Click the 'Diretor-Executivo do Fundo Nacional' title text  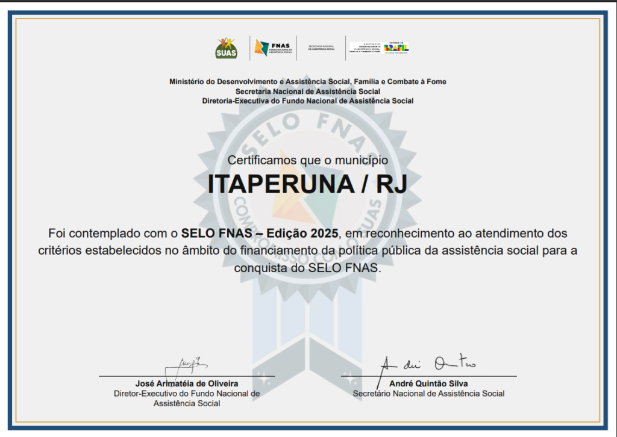(187, 394)
